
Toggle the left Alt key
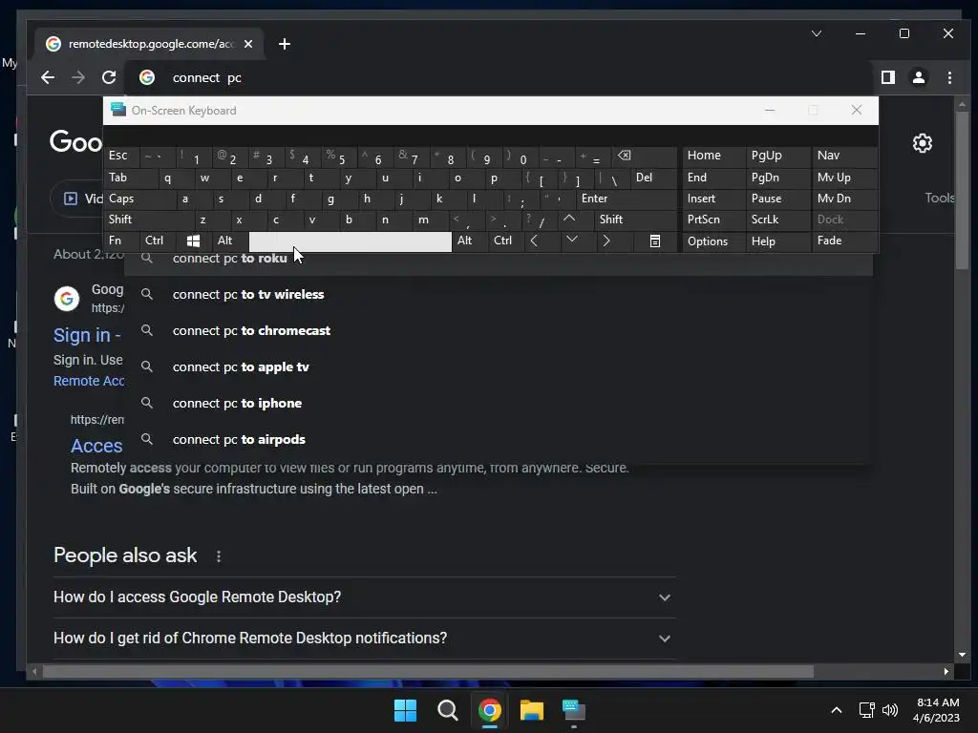pos(230,241)
